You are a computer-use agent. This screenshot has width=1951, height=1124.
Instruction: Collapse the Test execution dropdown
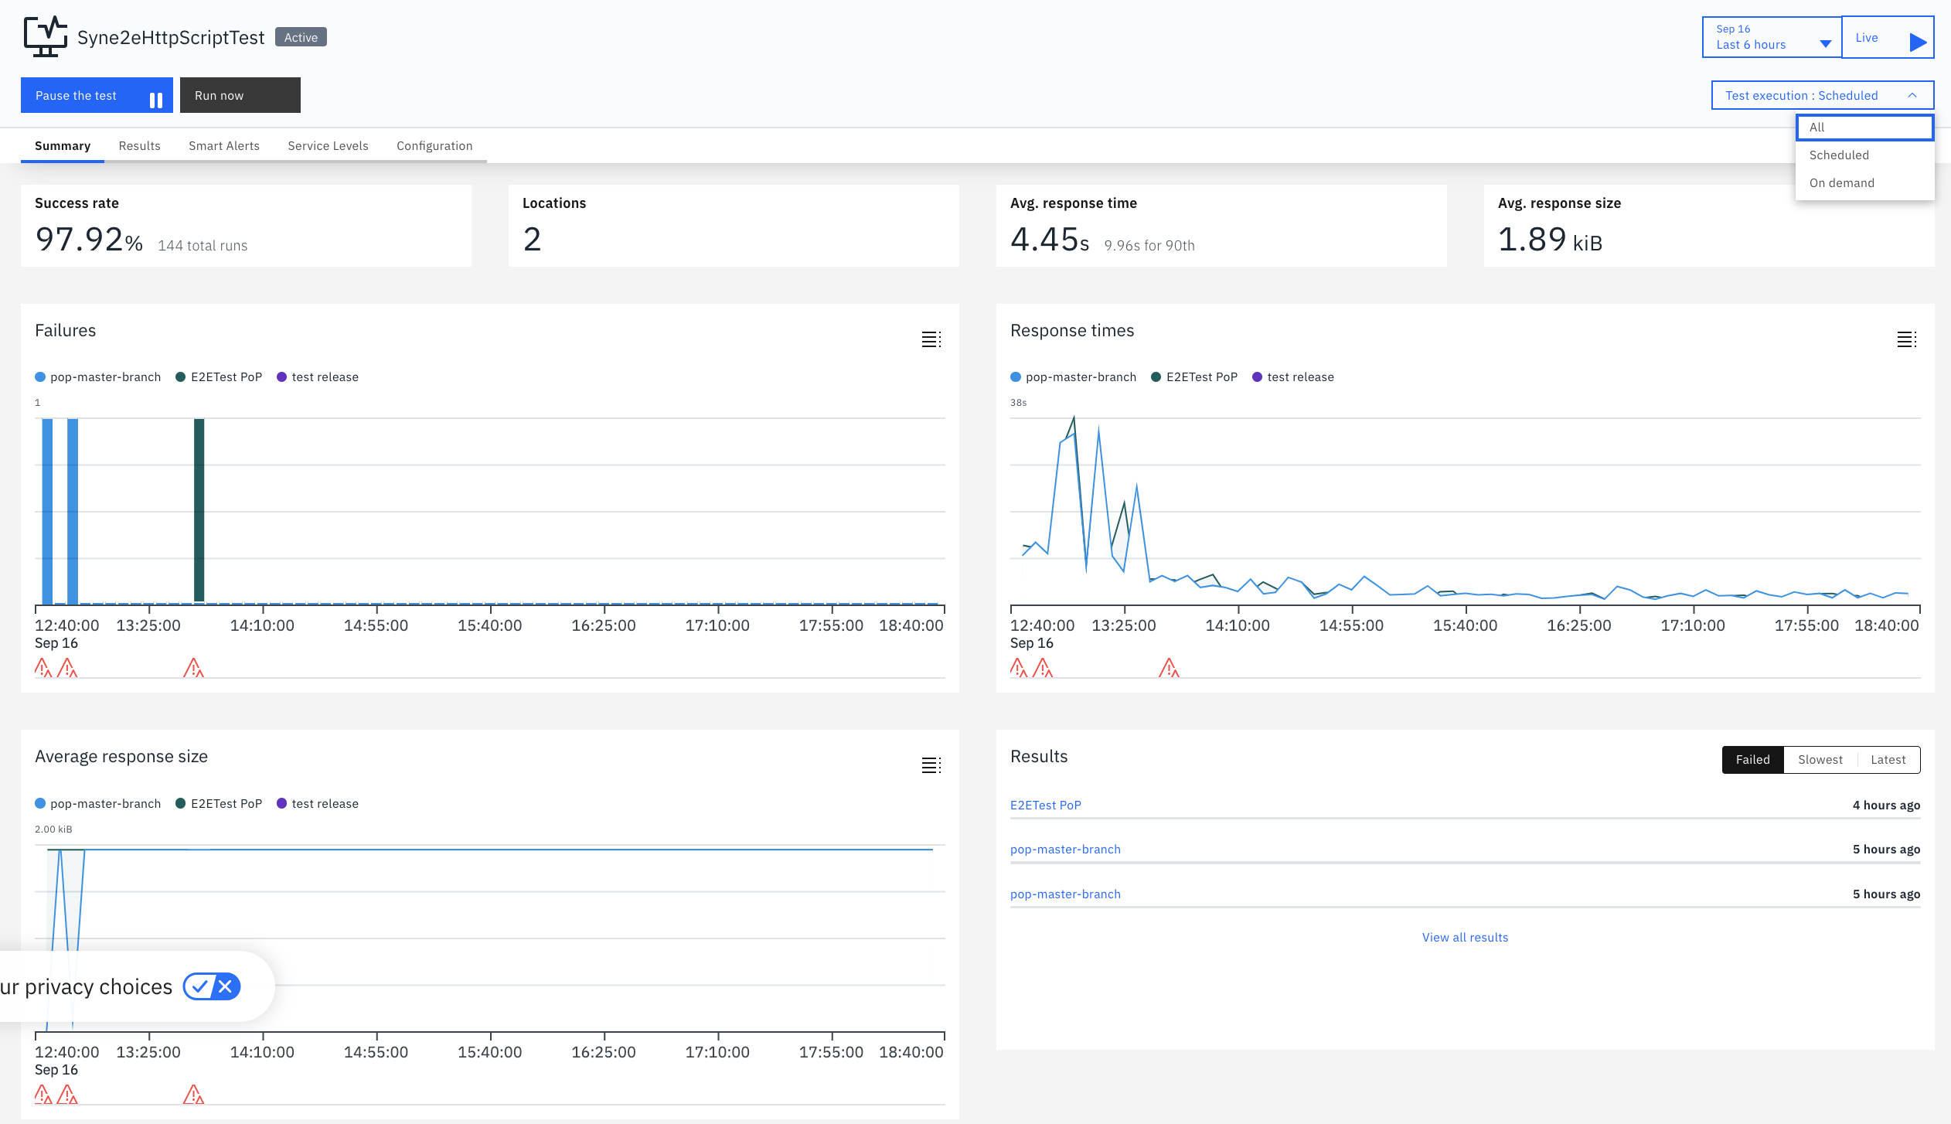pos(1822,95)
